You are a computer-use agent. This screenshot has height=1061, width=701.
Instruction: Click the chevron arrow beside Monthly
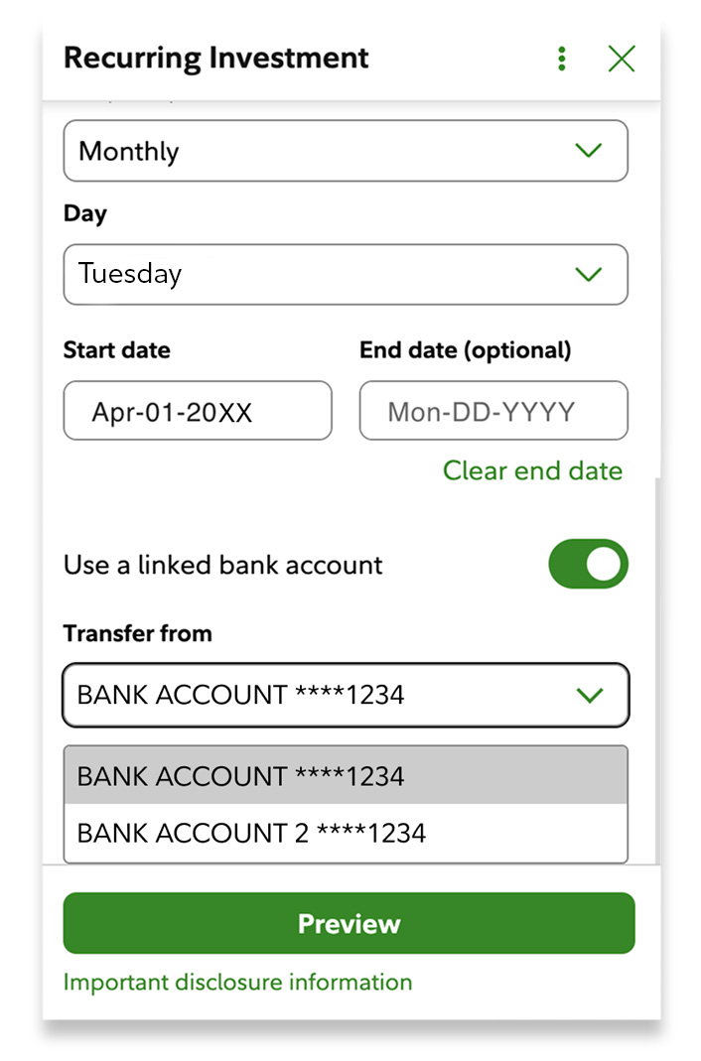pyautogui.click(x=589, y=151)
